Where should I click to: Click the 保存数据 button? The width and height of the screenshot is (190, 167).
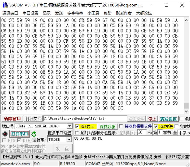pyautogui.click(x=107, y=127)
